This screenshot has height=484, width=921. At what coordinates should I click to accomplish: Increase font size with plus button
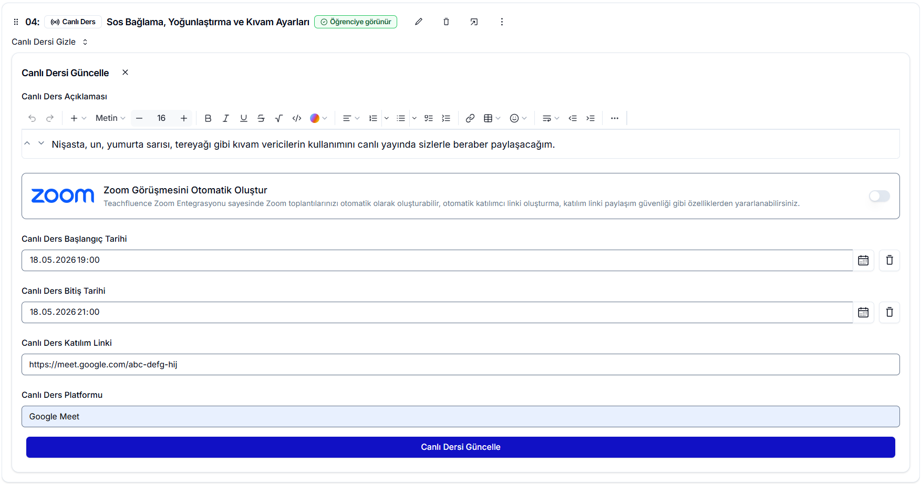tap(184, 118)
